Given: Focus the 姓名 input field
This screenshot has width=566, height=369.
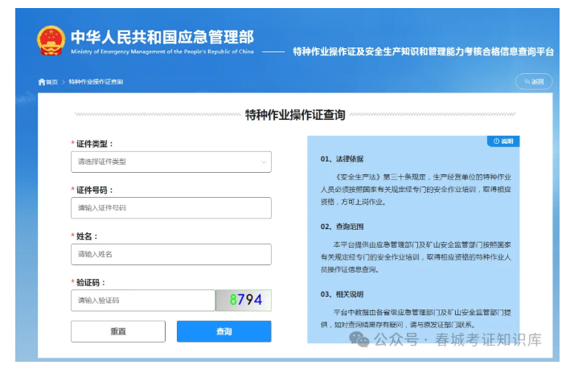Looking at the screenshot, I should coord(170,254).
